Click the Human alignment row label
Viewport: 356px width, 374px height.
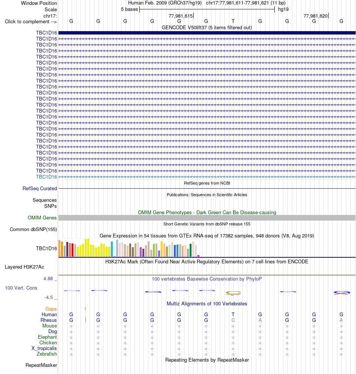click(x=49, y=315)
